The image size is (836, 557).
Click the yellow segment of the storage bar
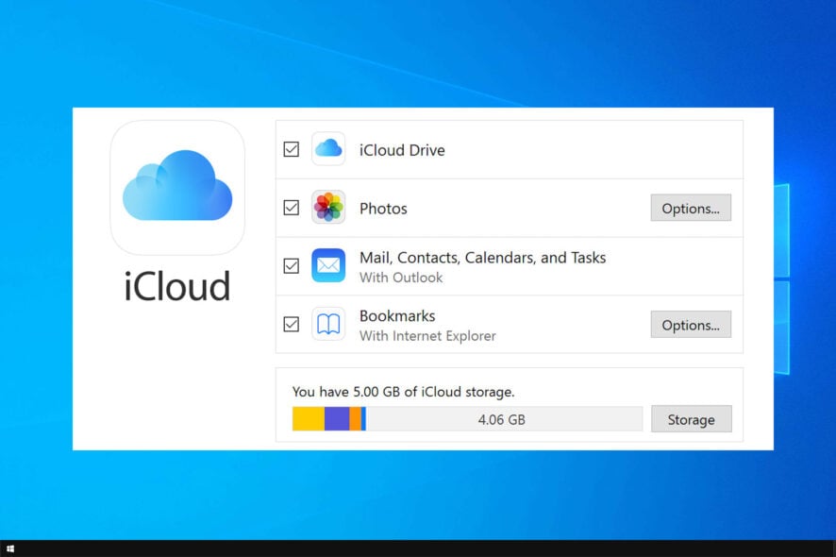(x=307, y=418)
